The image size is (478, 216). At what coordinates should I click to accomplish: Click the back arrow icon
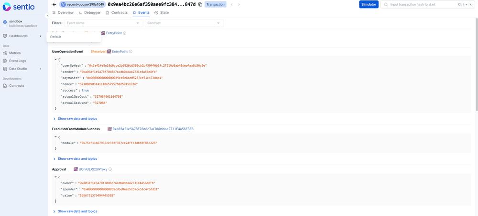(54, 4)
